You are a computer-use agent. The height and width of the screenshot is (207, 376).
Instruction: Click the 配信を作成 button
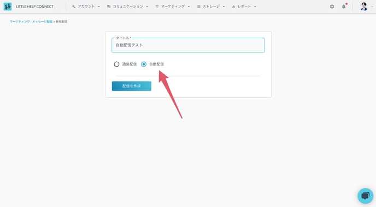pos(132,86)
